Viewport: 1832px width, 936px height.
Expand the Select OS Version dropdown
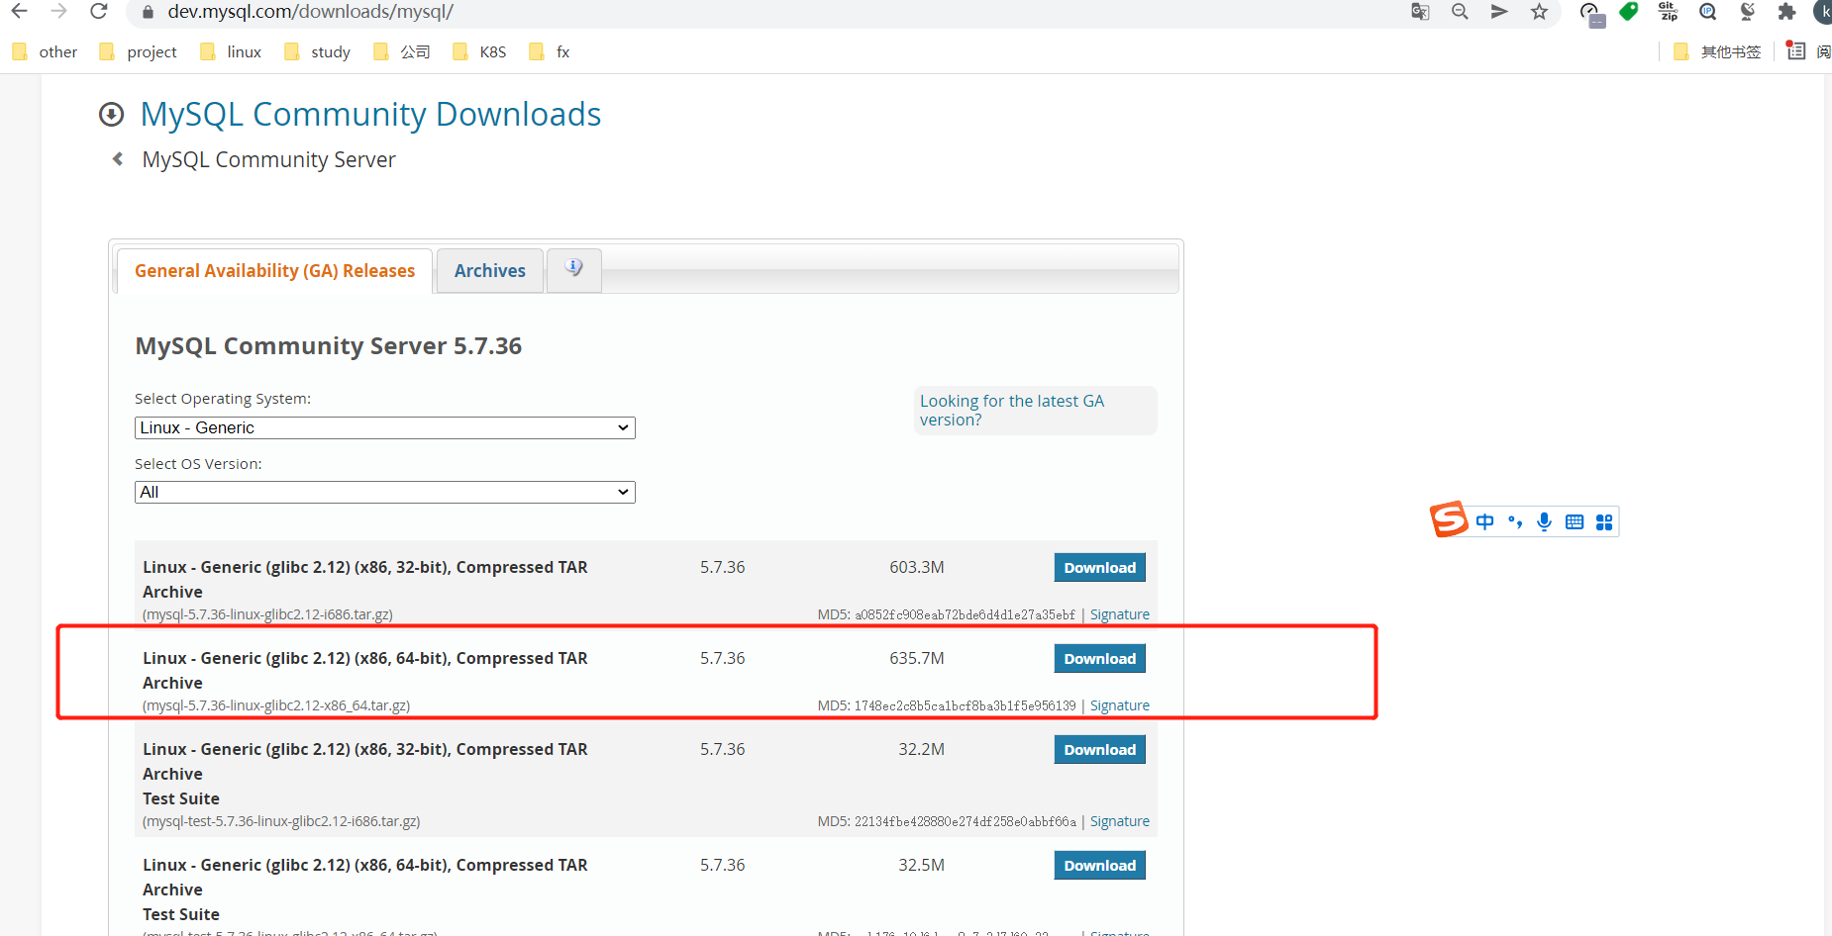pos(384,492)
